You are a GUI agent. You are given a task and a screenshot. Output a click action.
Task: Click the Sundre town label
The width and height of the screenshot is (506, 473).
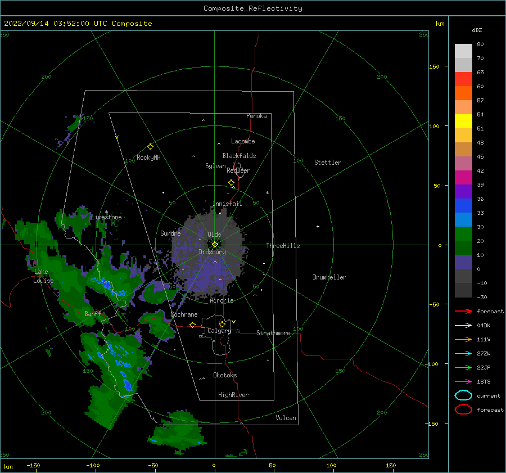tap(170, 233)
